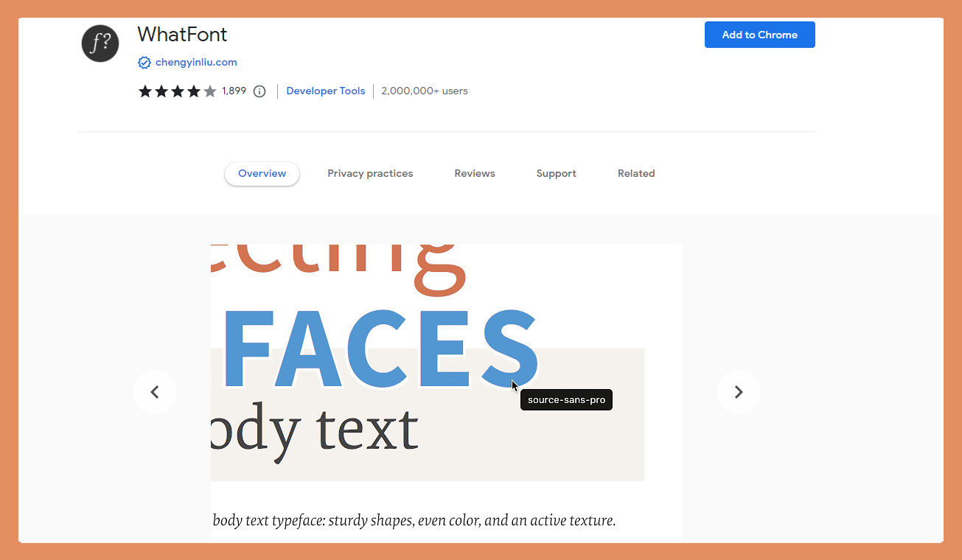Click the left carousel arrow

(x=155, y=391)
